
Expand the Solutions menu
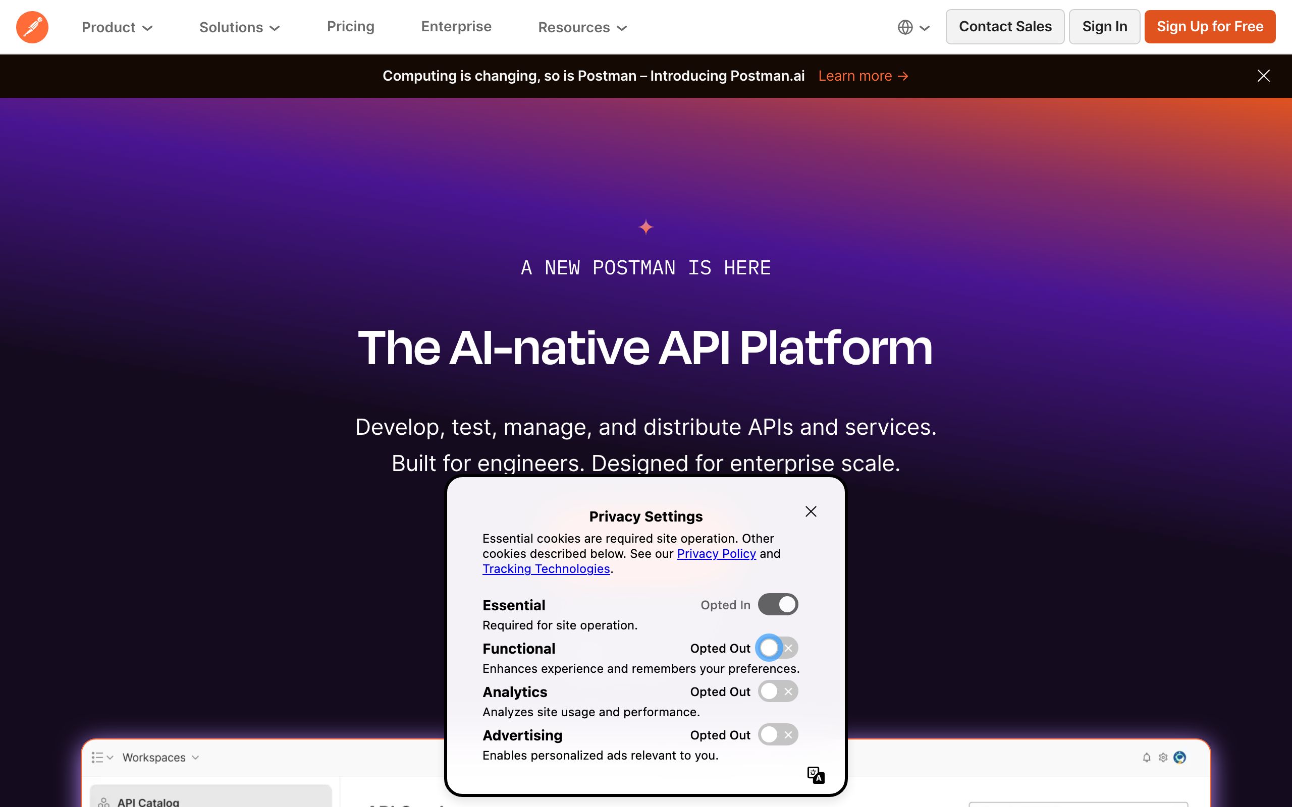240,27
